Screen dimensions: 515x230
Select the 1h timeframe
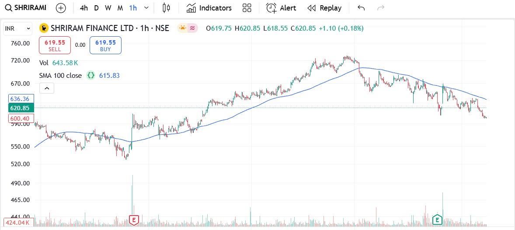pyautogui.click(x=133, y=8)
